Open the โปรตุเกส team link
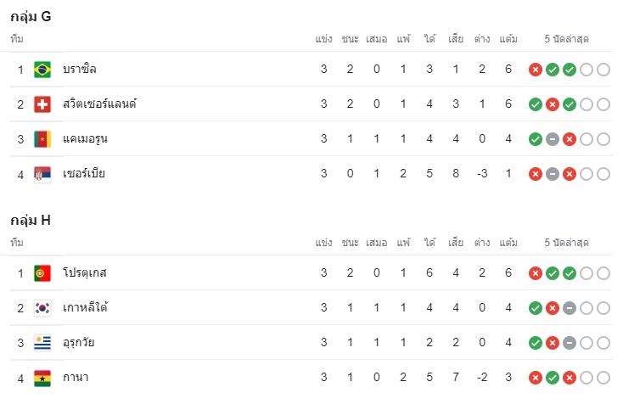The width and height of the screenshot is (623, 404). click(85, 273)
